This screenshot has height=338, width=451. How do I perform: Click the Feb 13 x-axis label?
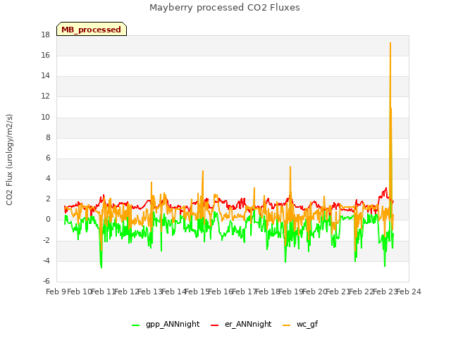[x=150, y=292]
